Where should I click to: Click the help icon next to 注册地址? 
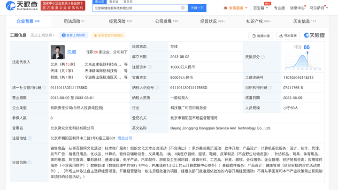(x=30, y=138)
